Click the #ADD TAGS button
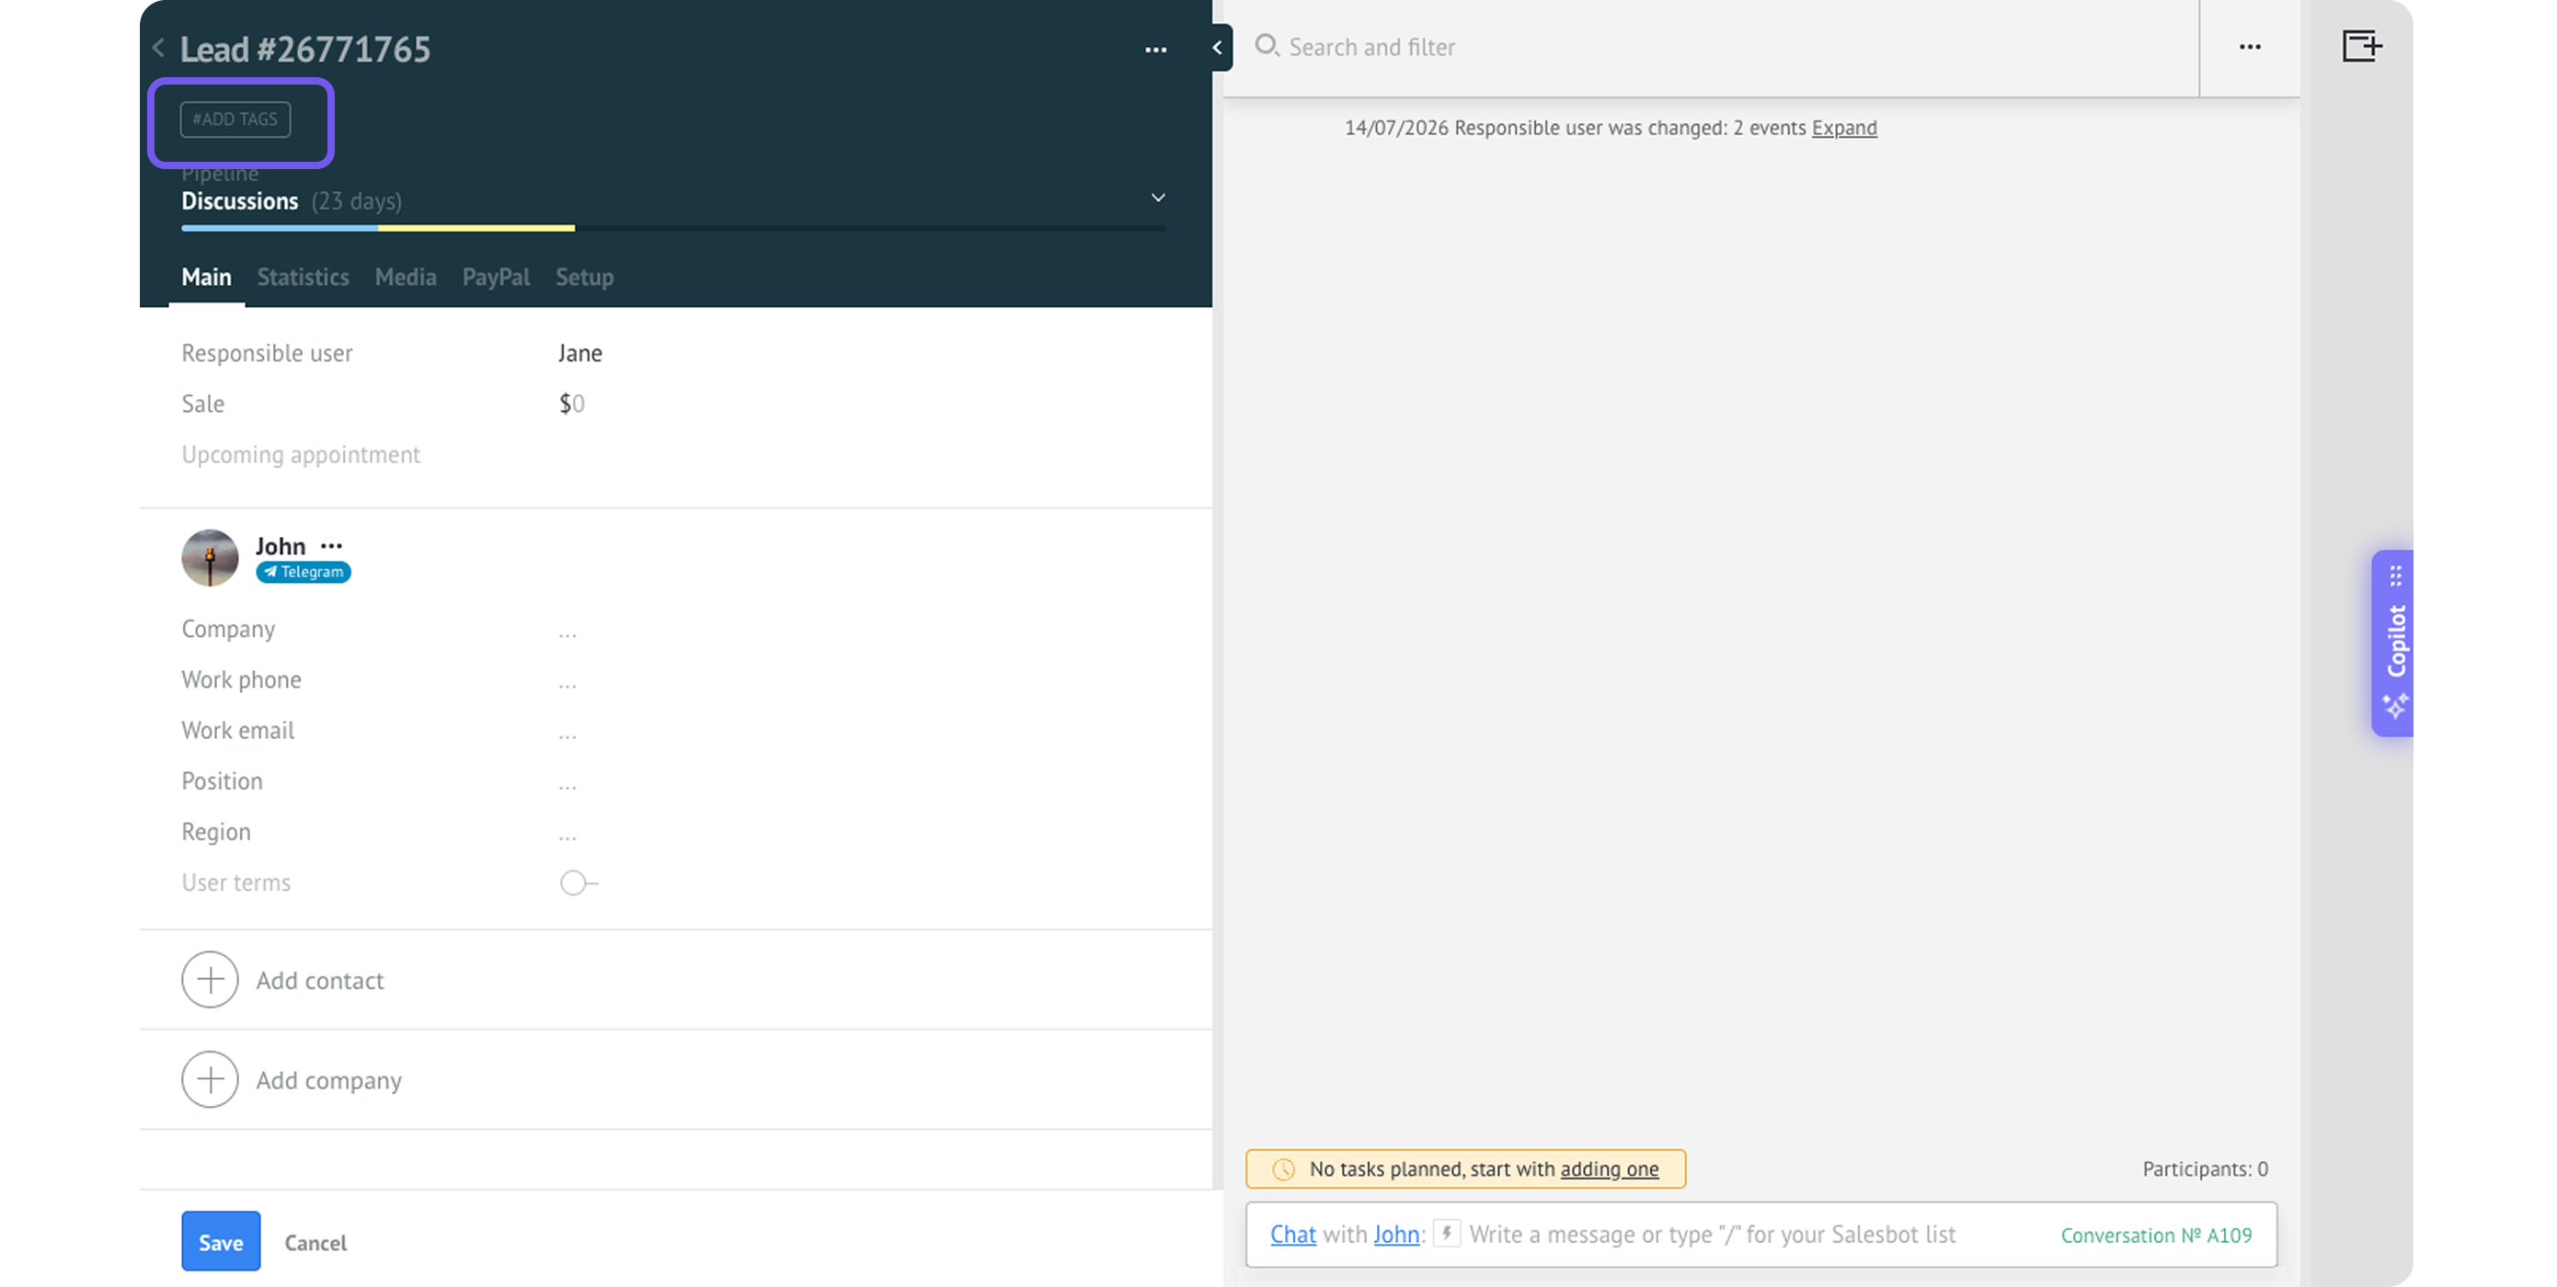 235,120
